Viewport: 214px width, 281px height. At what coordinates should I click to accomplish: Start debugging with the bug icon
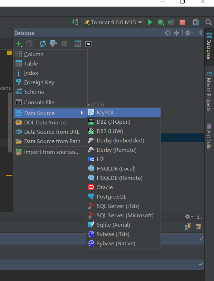(160, 22)
